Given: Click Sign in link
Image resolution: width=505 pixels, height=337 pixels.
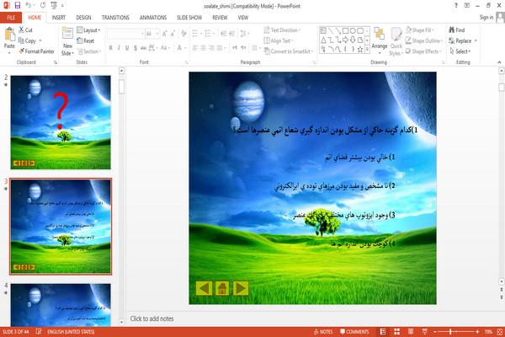Looking at the screenshot, I should coord(486,18).
